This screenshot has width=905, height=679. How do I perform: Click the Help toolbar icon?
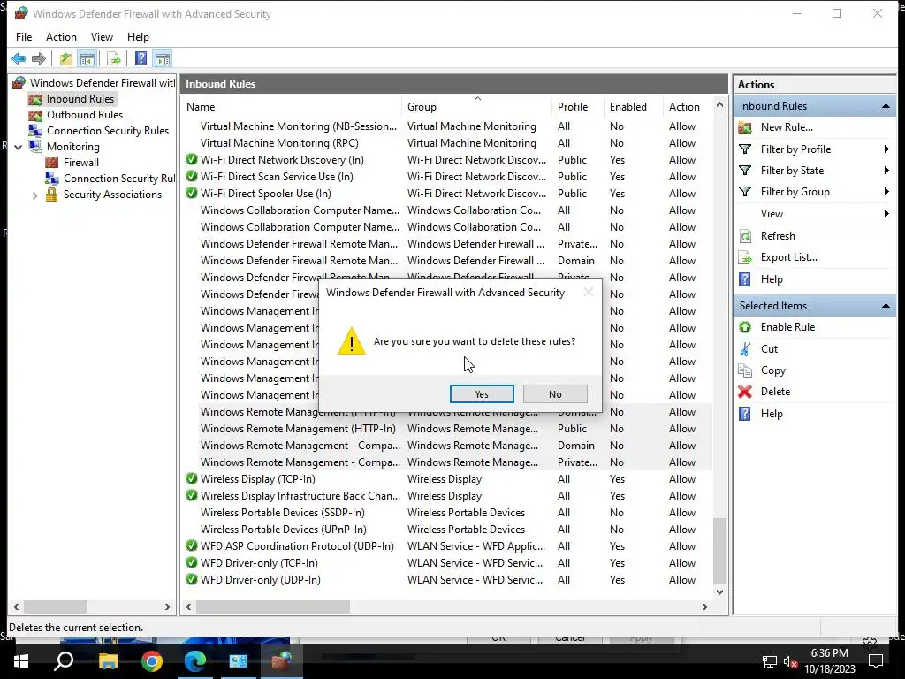[141, 58]
